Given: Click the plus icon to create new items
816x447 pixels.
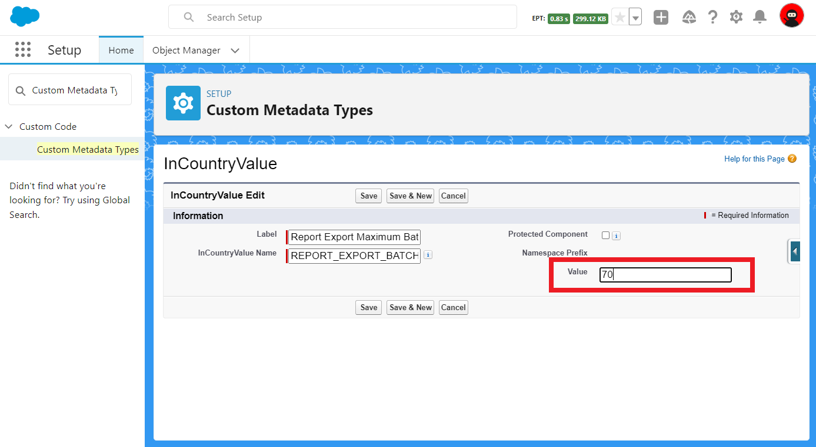Looking at the screenshot, I should pyautogui.click(x=661, y=16).
